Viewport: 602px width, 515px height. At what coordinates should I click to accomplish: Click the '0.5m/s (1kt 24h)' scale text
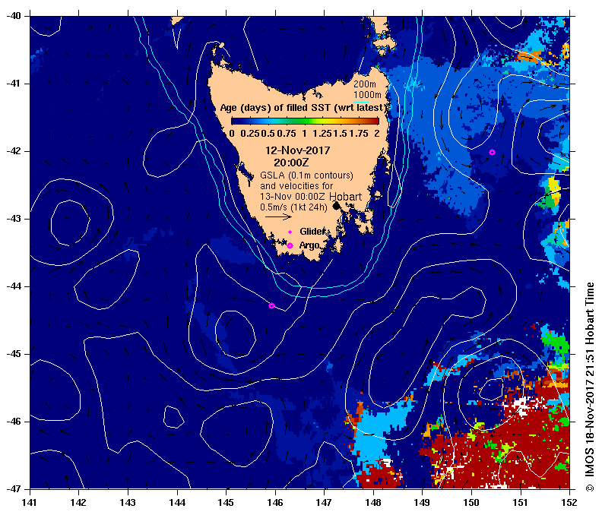(293, 207)
